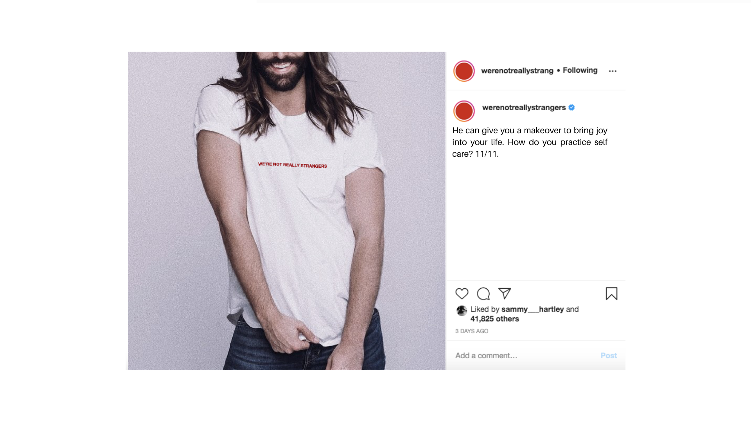Screen dimensions: 751x422
Task: Click the blue verified badge
Action: coord(571,107)
